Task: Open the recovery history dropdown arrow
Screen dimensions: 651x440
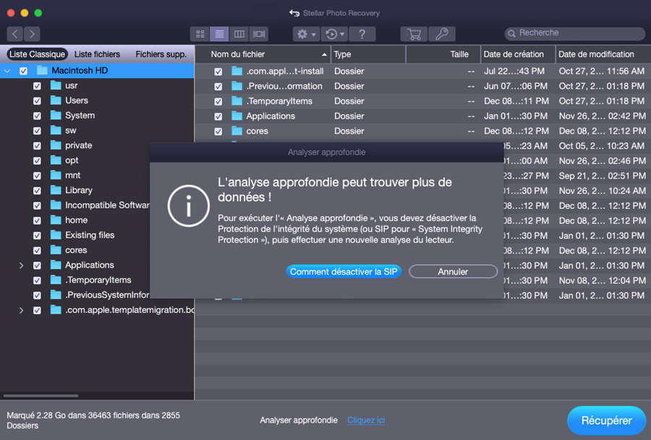Action: [x=342, y=35]
